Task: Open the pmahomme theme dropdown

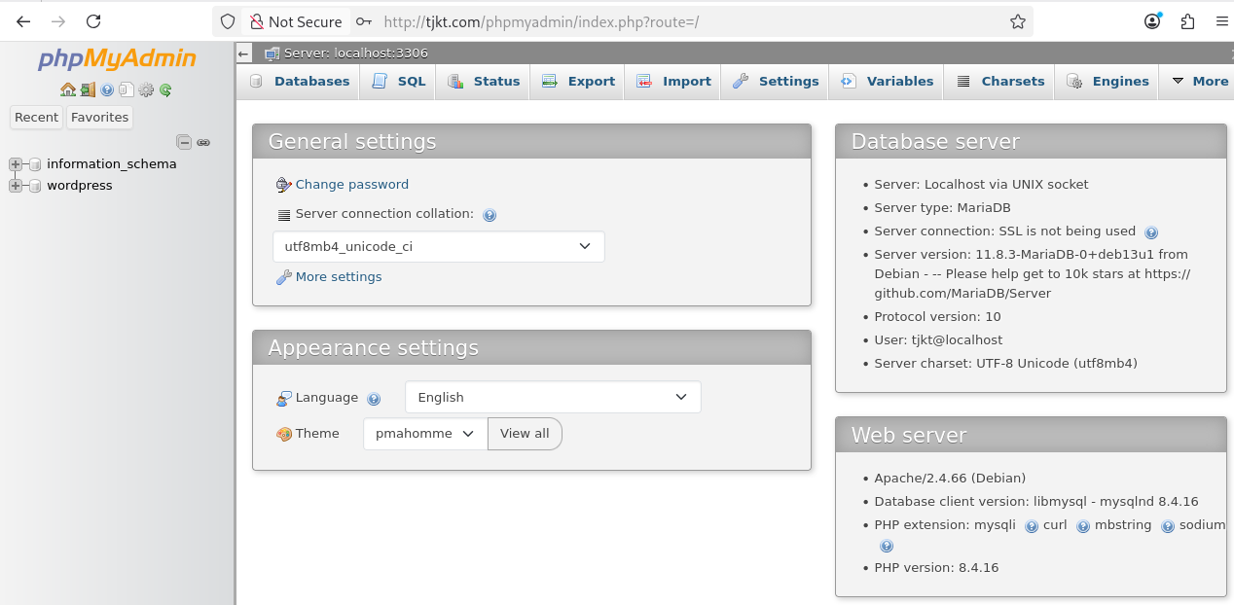Action: coord(424,434)
